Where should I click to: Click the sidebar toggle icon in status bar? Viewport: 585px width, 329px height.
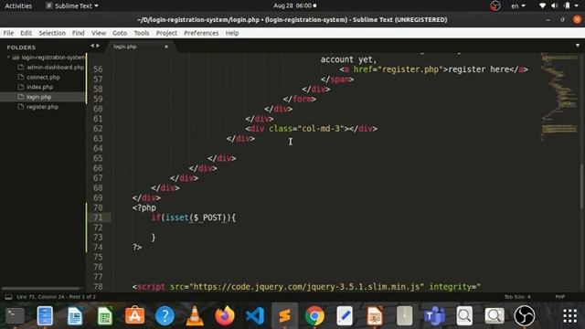point(8,297)
